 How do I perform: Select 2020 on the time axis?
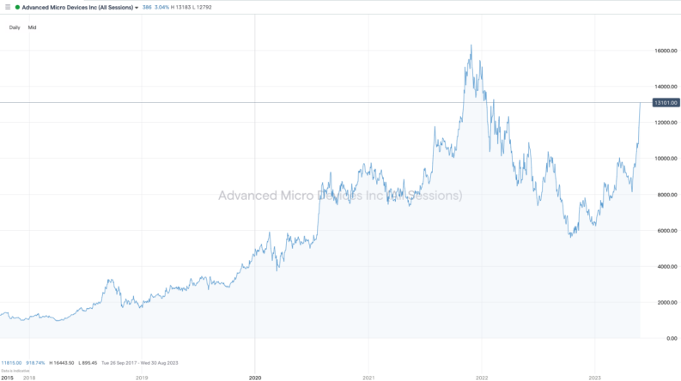[x=255, y=377]
